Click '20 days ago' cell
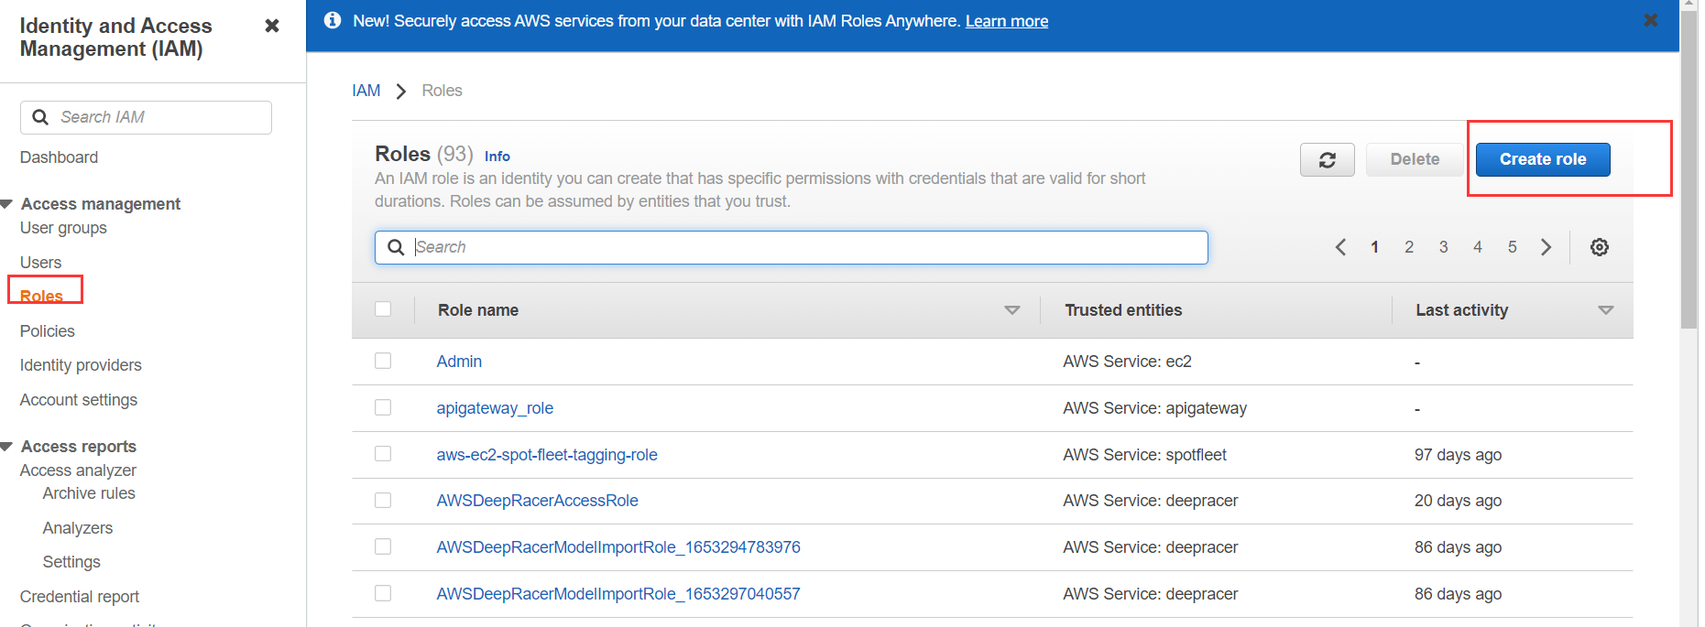This screenshot has height=627, width=1705. click(x=1458, y=501)
